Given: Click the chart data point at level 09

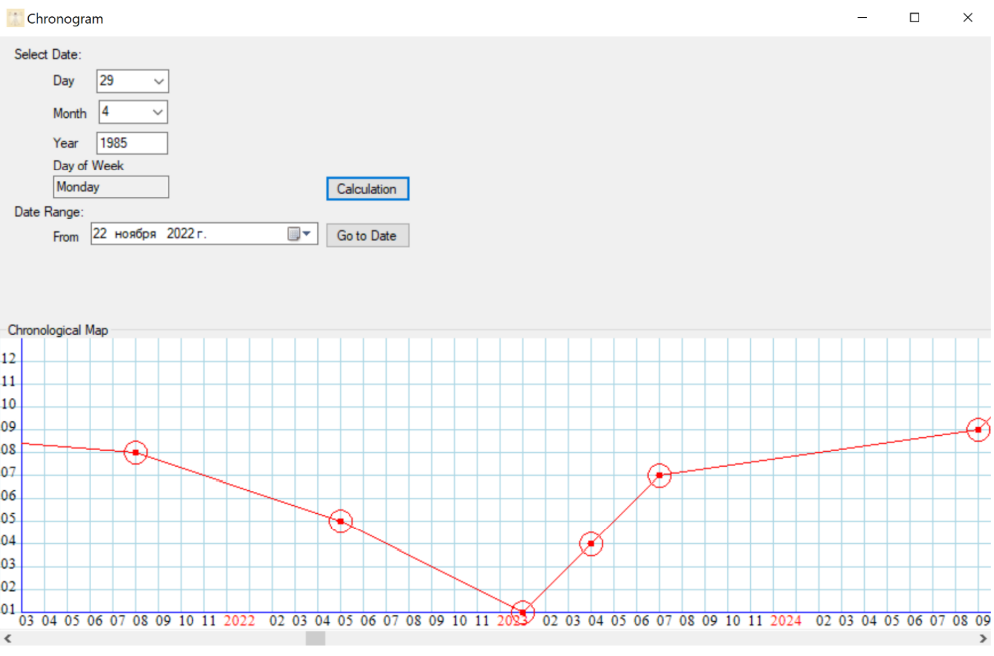Looking at the screenshot, I should point(978,430).
